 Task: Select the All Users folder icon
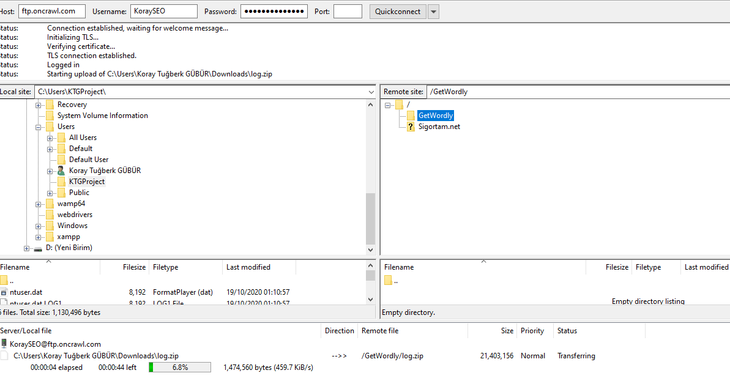61,138
